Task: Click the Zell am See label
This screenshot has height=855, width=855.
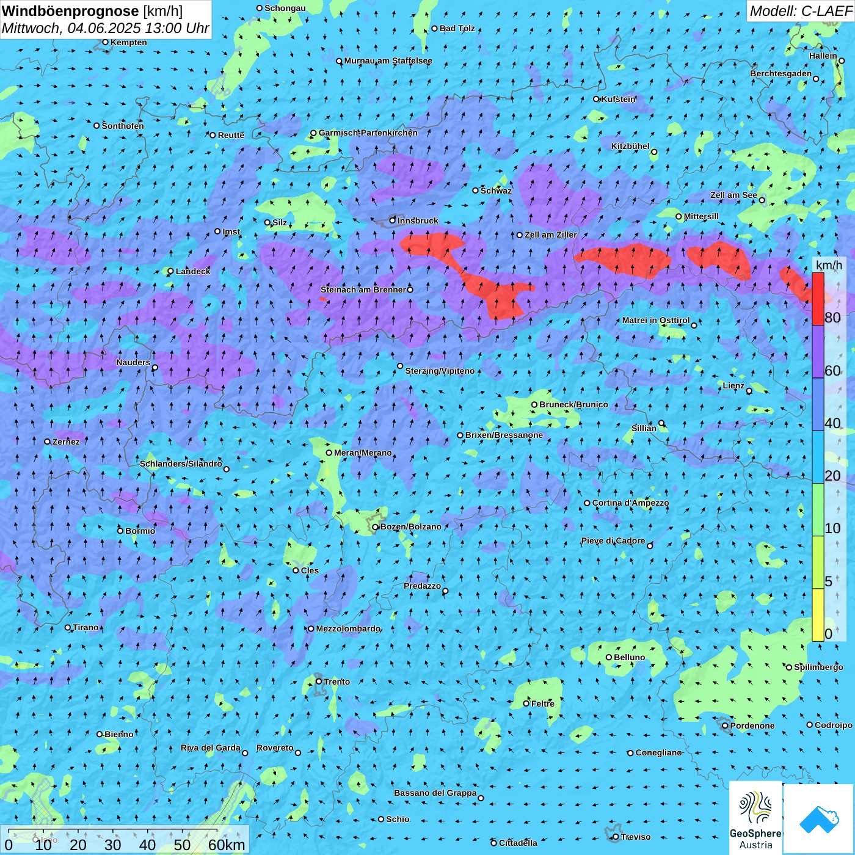Action: click(733, 195)
